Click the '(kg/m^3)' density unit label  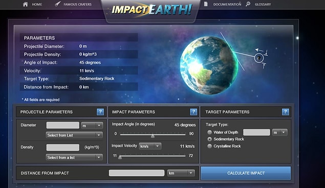[x=92, y=148]
